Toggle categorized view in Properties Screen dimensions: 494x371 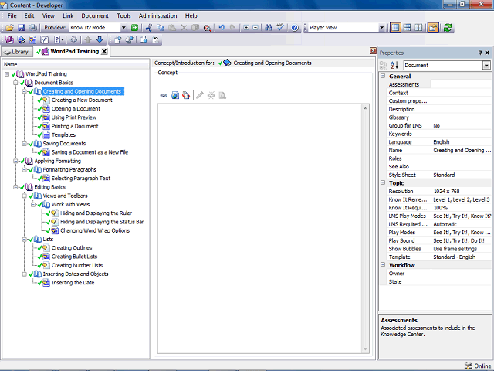click(384, 65)
